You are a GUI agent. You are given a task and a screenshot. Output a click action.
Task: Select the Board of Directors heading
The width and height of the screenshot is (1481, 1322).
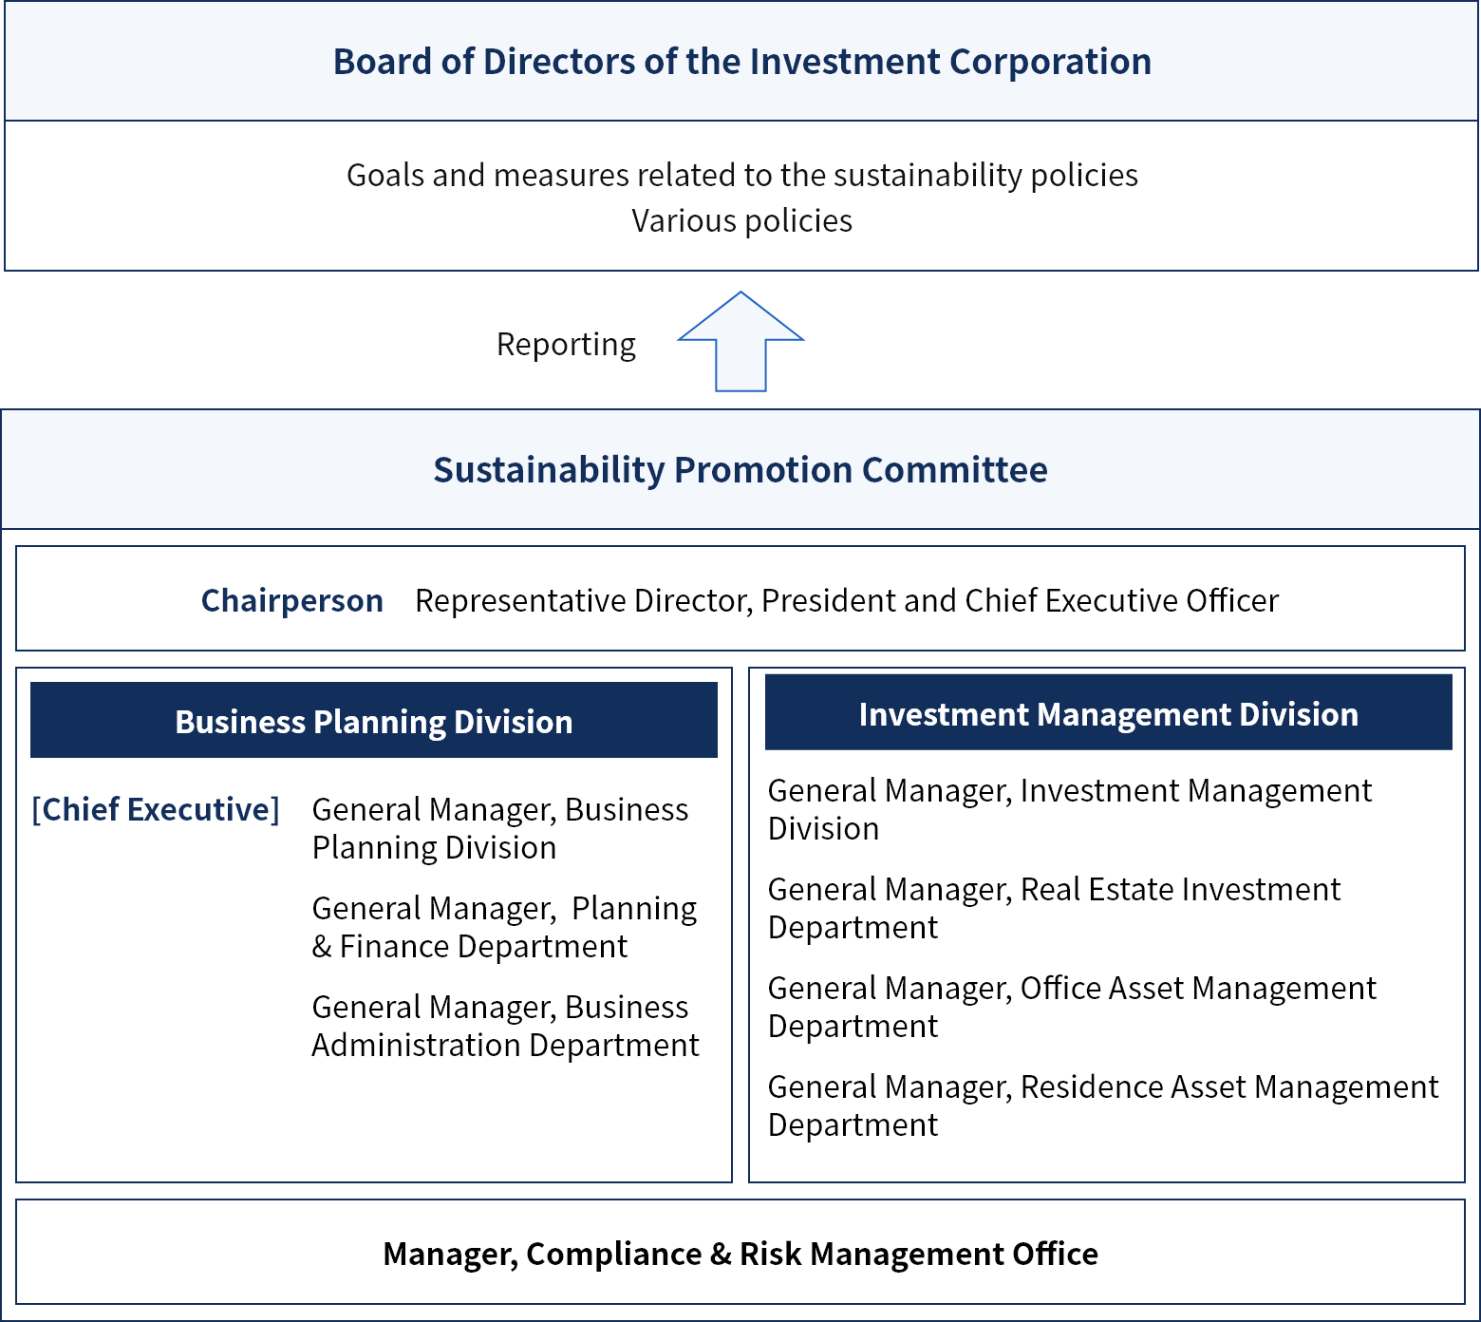741,62
